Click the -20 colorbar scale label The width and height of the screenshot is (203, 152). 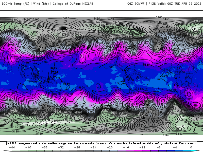tap(110, 147)
